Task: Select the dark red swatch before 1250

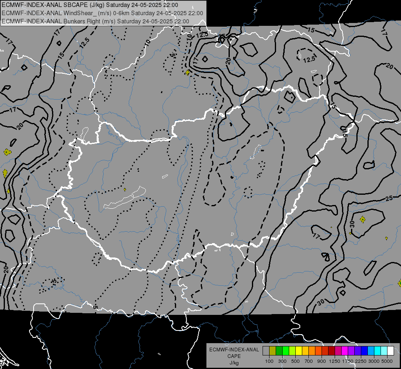Action: pos(332,351)
